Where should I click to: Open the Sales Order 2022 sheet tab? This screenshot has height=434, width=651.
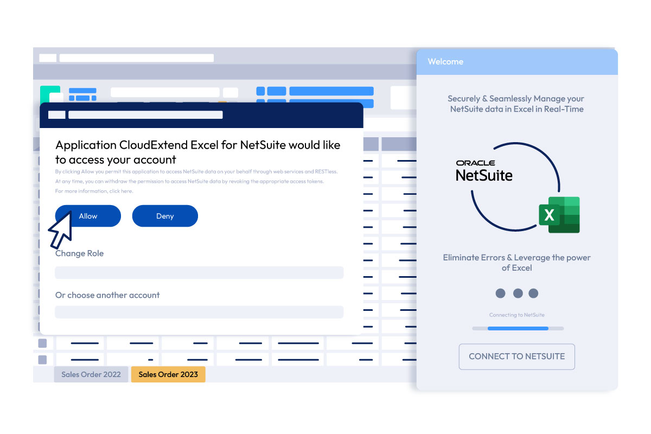[91, 374]
